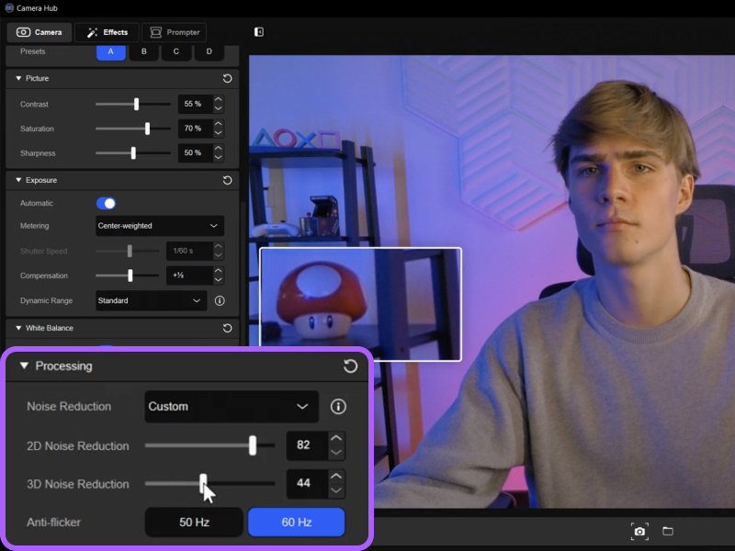This screenshot has width=735, height=551.
Task: Increase the Compensation value by one step
Action: pyautogui.click(x=218, y=271)
